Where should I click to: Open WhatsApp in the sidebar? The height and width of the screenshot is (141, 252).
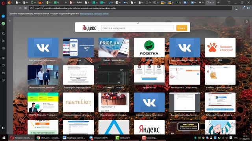(x=3, y=23)
